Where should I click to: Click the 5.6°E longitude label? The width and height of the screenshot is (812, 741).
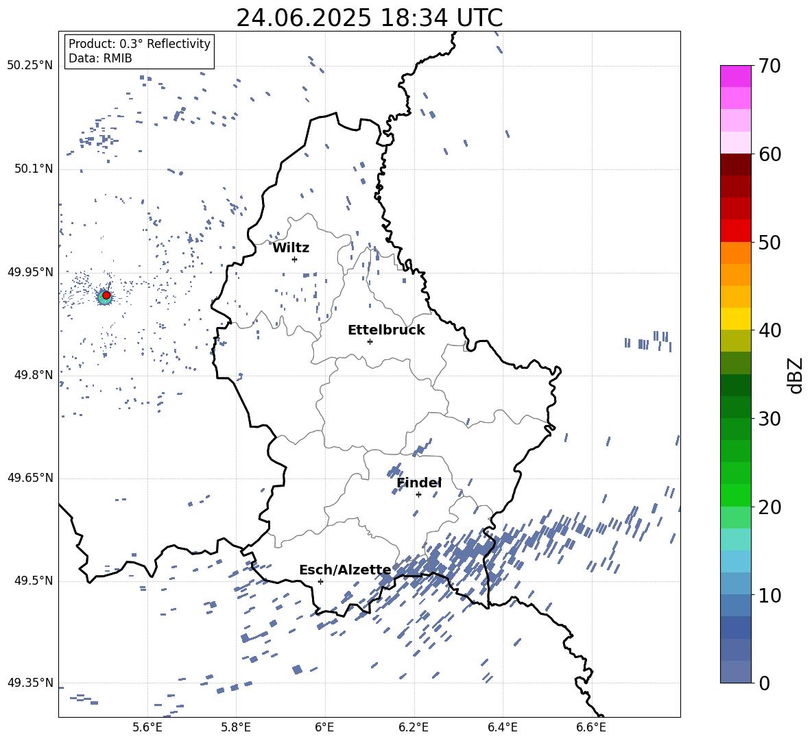point(147,727)
